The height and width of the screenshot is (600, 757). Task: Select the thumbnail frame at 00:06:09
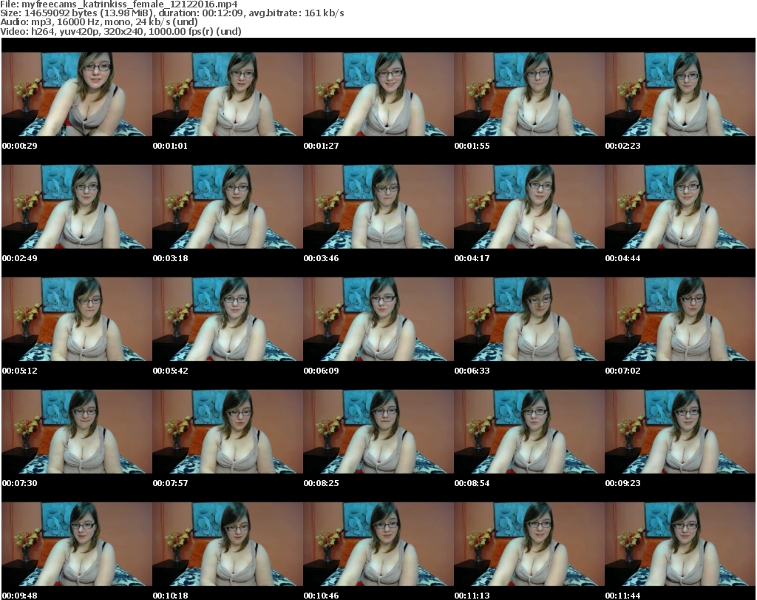coord(378,320)
